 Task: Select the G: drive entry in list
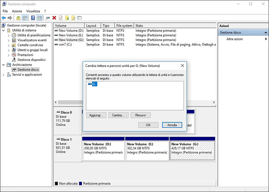(94, 84)
